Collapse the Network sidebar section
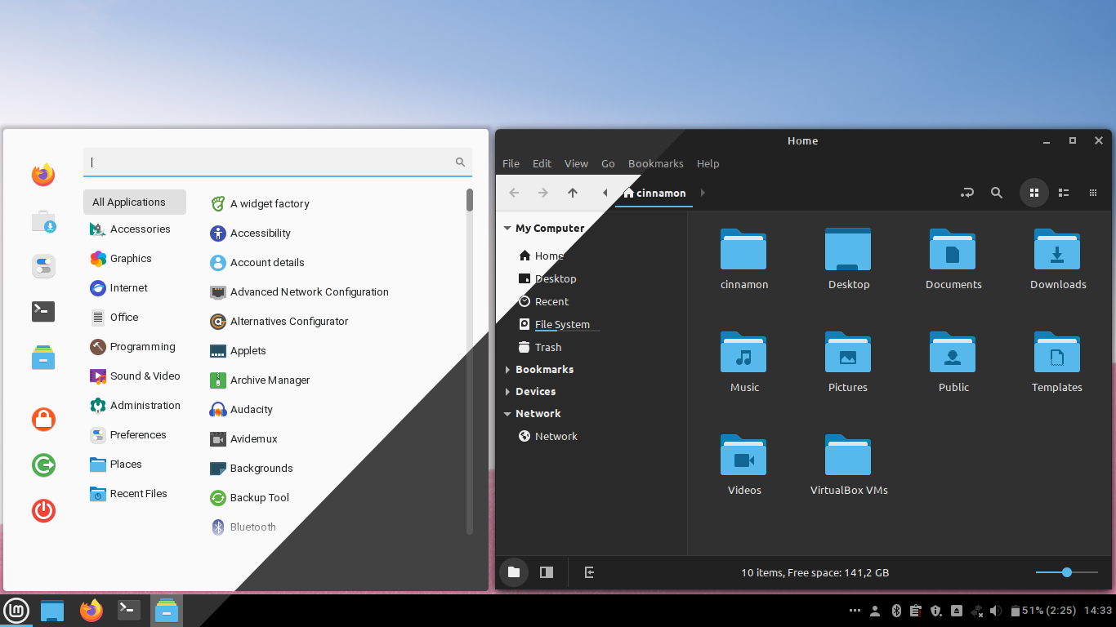 click(x=507, y=414)
